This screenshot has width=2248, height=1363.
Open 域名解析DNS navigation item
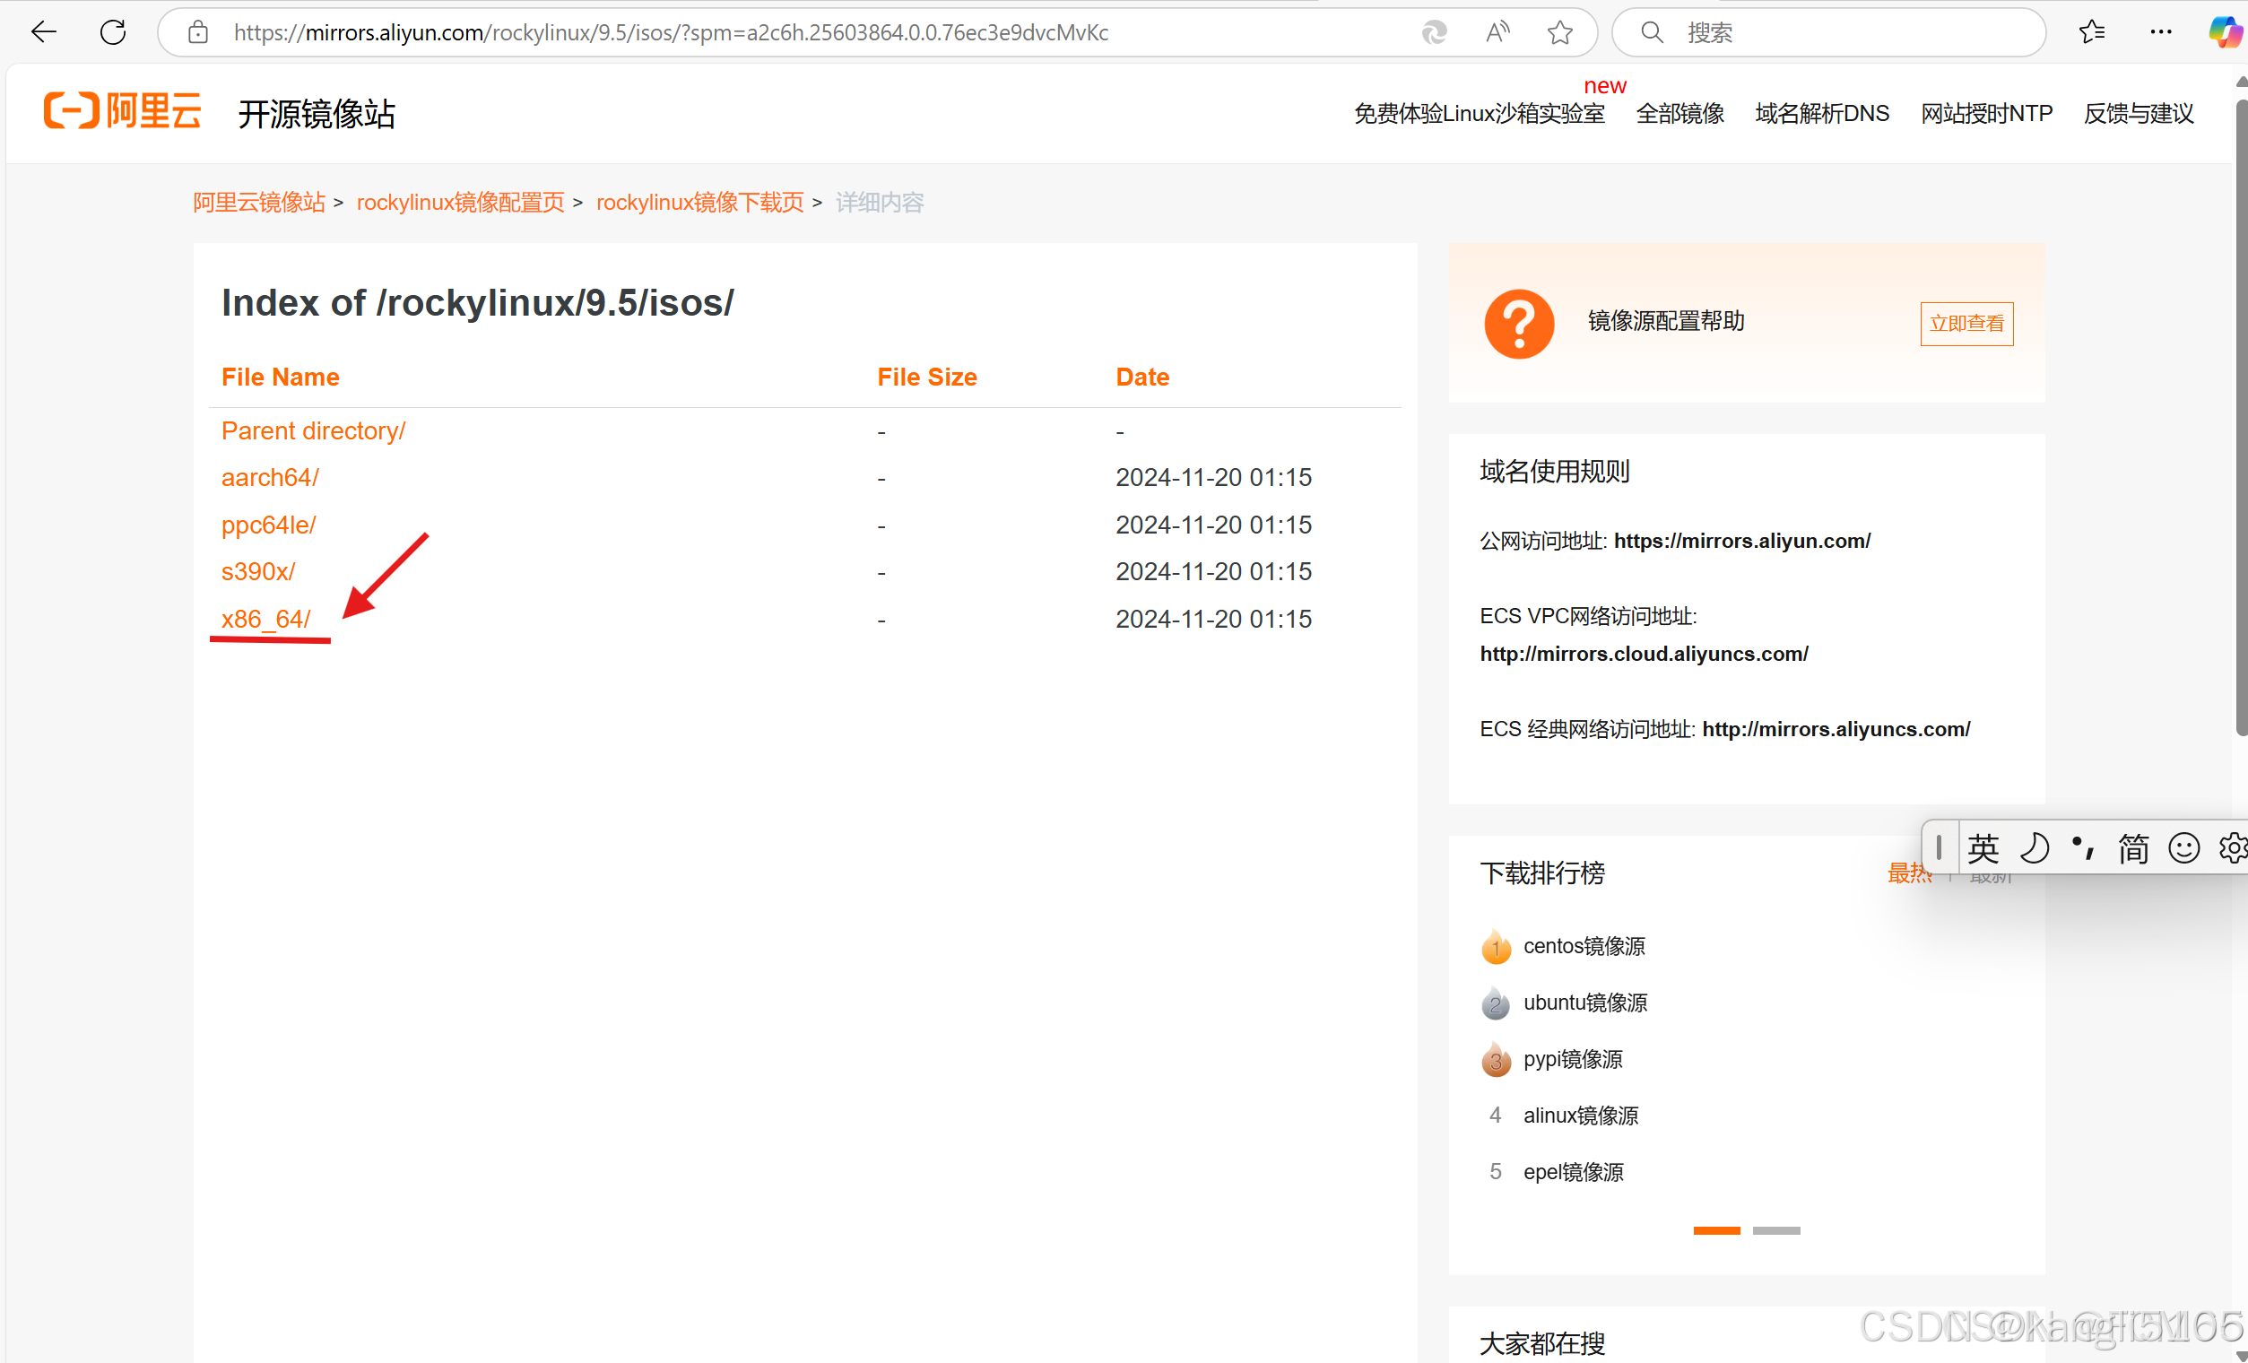[x=1822, y=114]
